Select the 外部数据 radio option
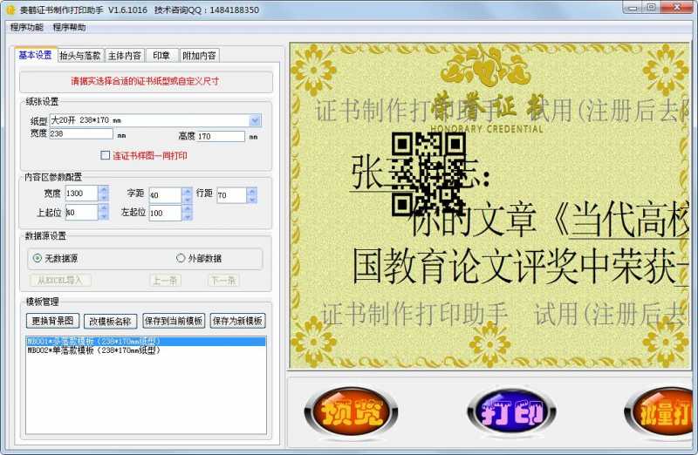This screenshot has width=698, height=455. (x=181, y=258)
